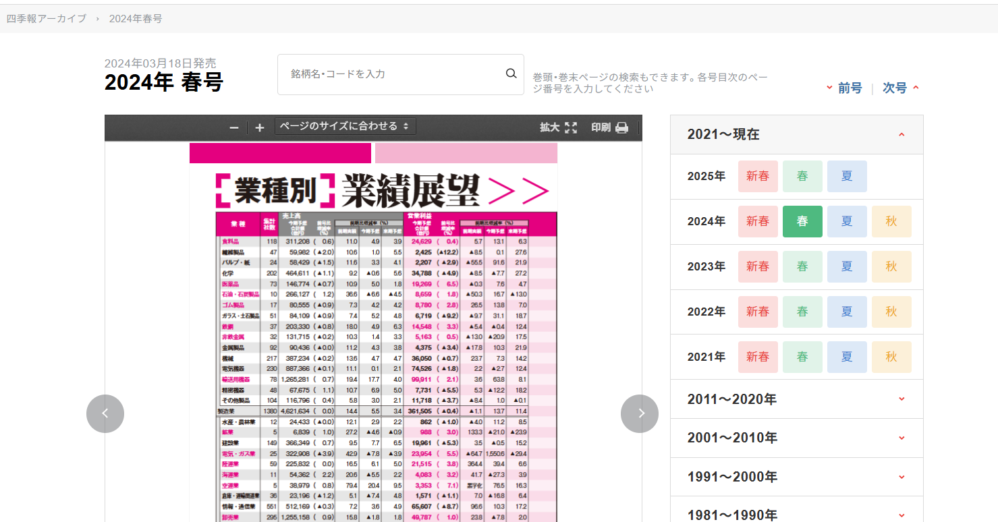Open the next issue via 次号 link
Viewport: 998px width, 522px height.
point(894,88)
